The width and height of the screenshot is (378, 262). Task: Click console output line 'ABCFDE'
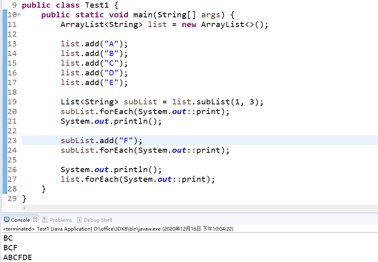click(x=18, y=258)
